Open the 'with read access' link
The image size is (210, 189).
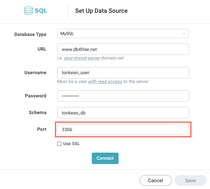pos(105,81)
